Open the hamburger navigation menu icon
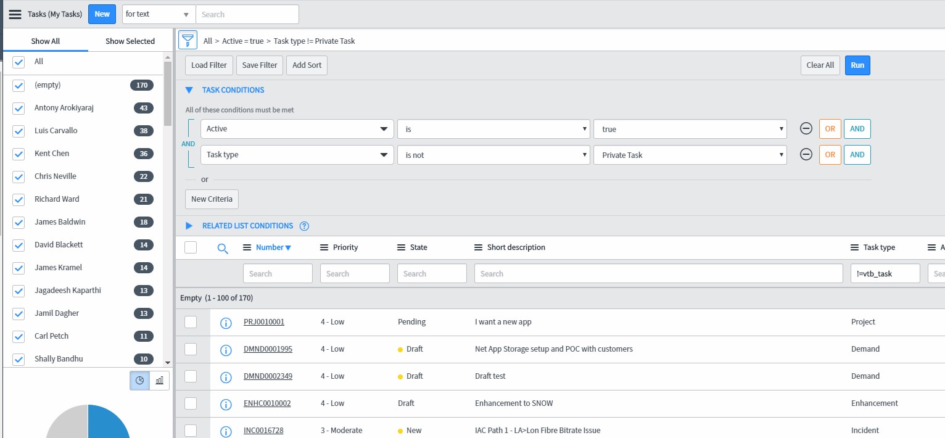The width and height of the screenshot is (945, 438). pos(15,14)
